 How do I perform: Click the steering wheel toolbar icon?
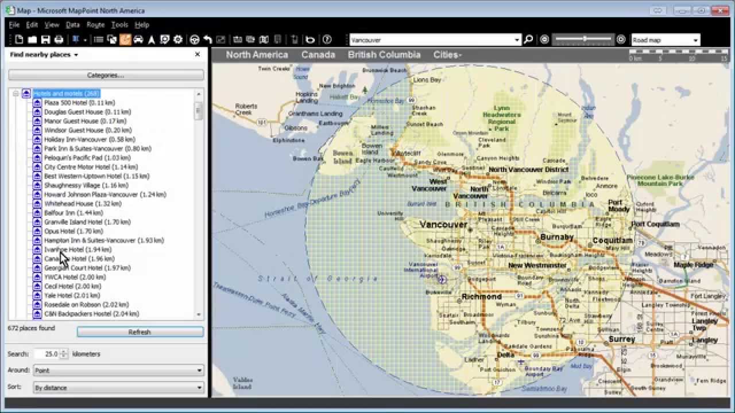click(195, 40)
